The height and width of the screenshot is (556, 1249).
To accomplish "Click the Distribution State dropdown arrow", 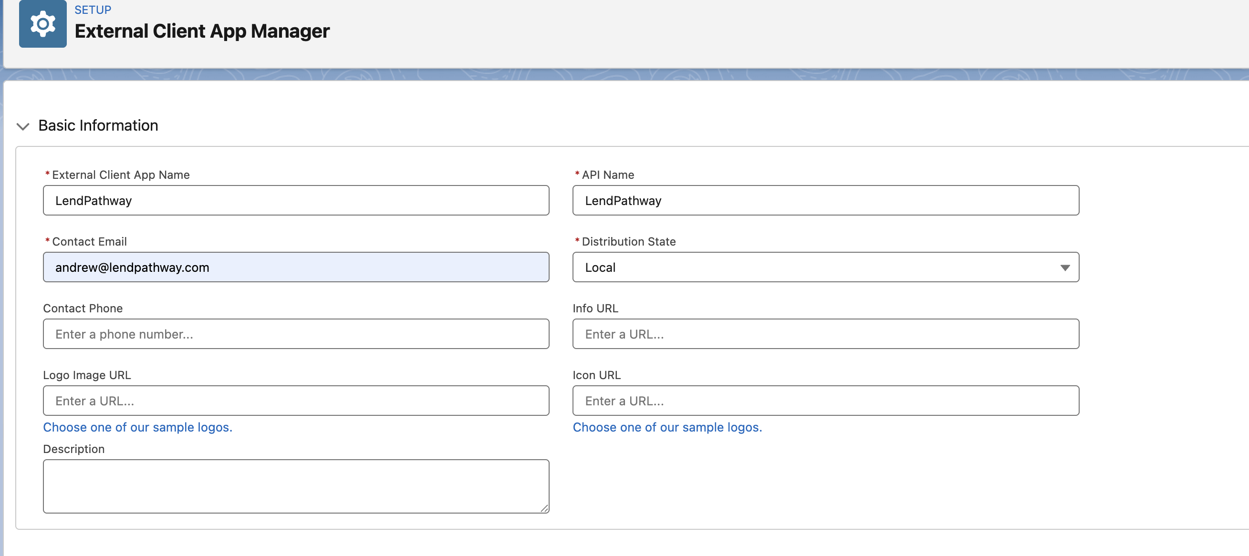I will tap(1065, 268).
